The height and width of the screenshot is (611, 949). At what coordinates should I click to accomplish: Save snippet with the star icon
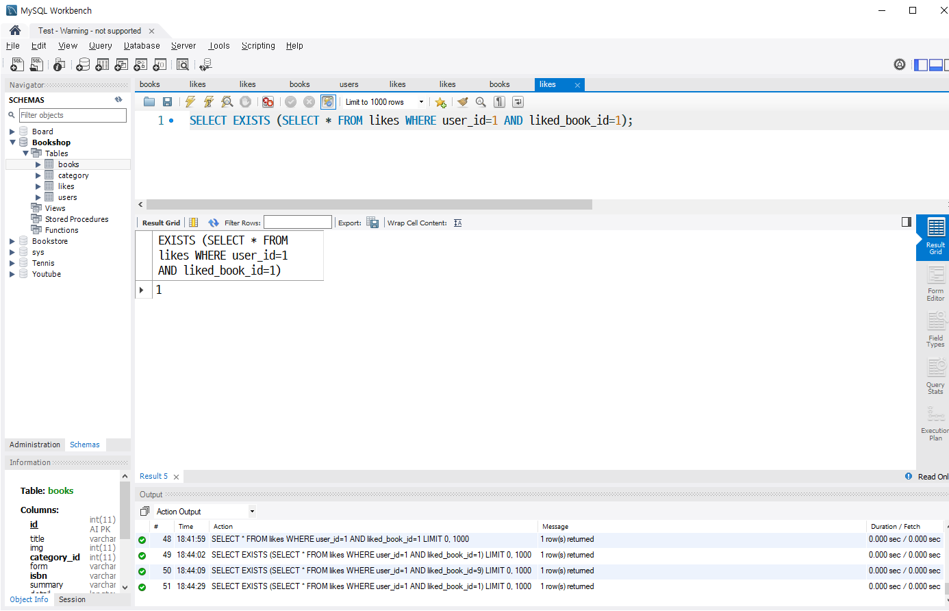(x=440, y=102)
